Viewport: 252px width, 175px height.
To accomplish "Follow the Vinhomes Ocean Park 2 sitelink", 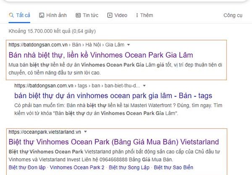I will 77,167.
